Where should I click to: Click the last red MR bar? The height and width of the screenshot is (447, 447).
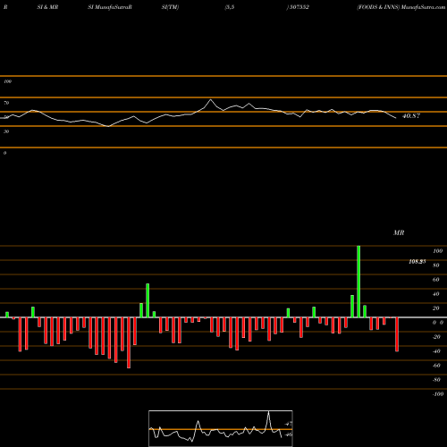[x=397, y=334]
